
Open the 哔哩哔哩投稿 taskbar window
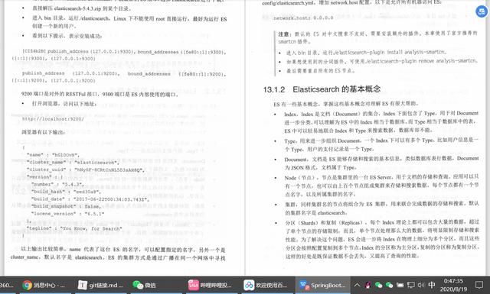(210, 285)
